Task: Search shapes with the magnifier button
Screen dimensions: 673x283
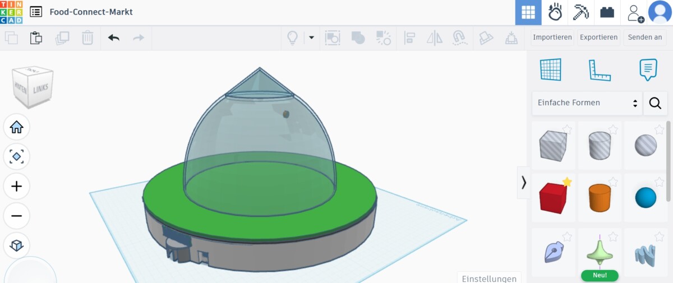Action: click(655, 103)
